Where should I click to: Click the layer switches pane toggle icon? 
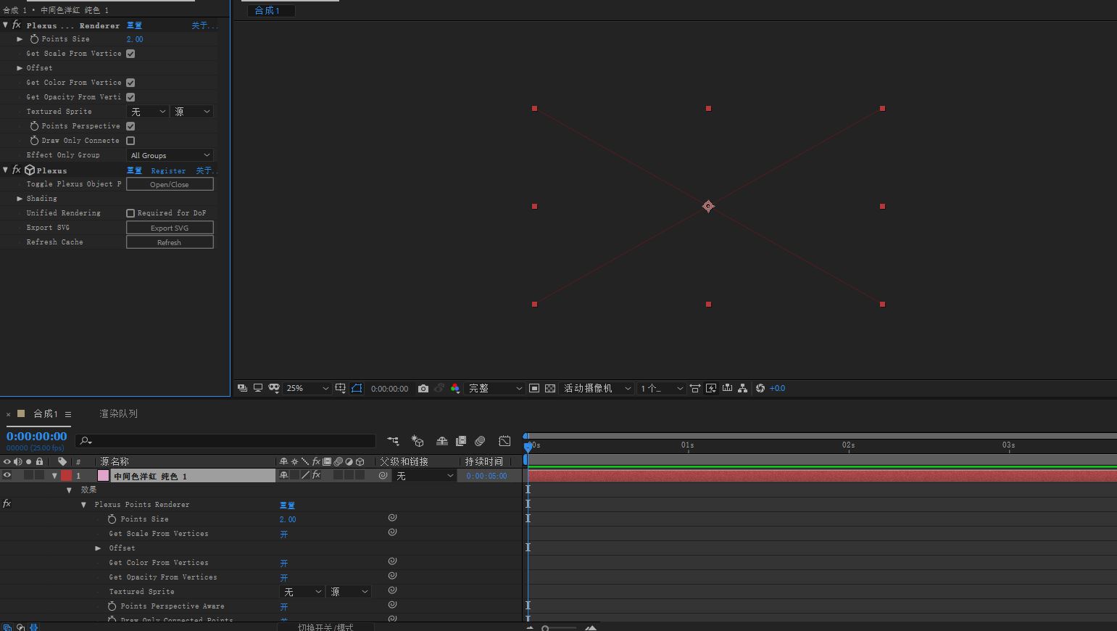coord(7,627)
